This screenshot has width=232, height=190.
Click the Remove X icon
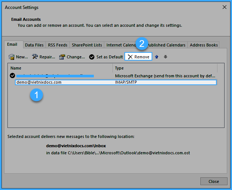pos(130,57)
